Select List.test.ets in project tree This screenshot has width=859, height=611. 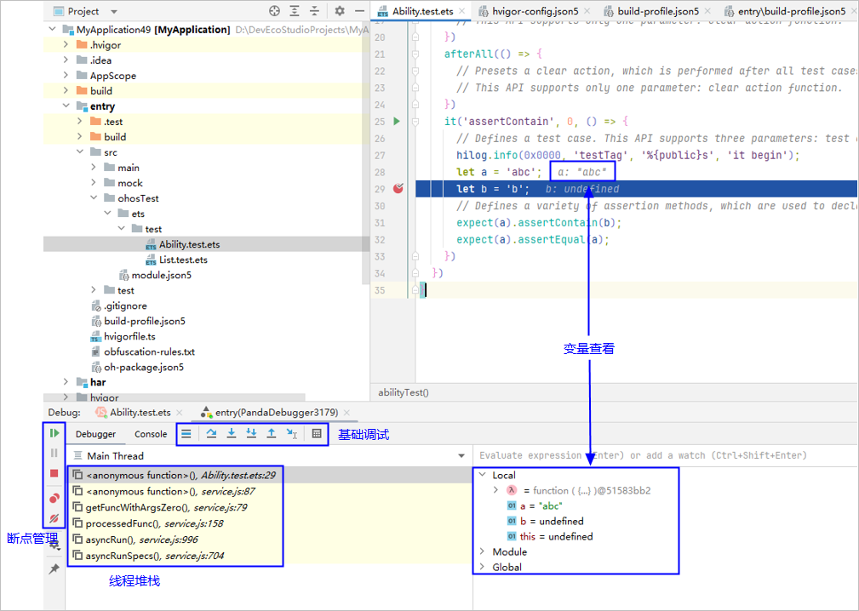tap(182, 260)
